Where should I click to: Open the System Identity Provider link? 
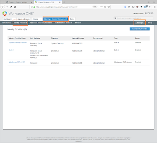(18, 43)
